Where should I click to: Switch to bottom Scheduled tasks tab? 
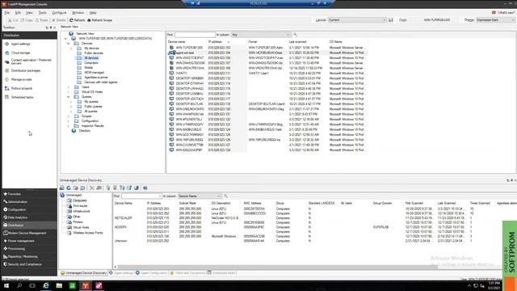pos(221,273)
